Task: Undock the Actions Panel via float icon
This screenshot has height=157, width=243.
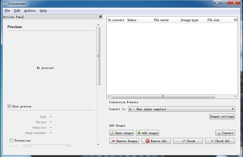Action: (101, 17)
